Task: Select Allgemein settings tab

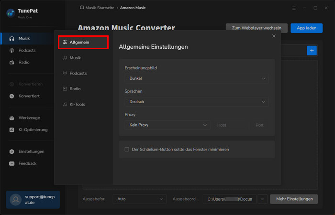Action: pos(83,42)
